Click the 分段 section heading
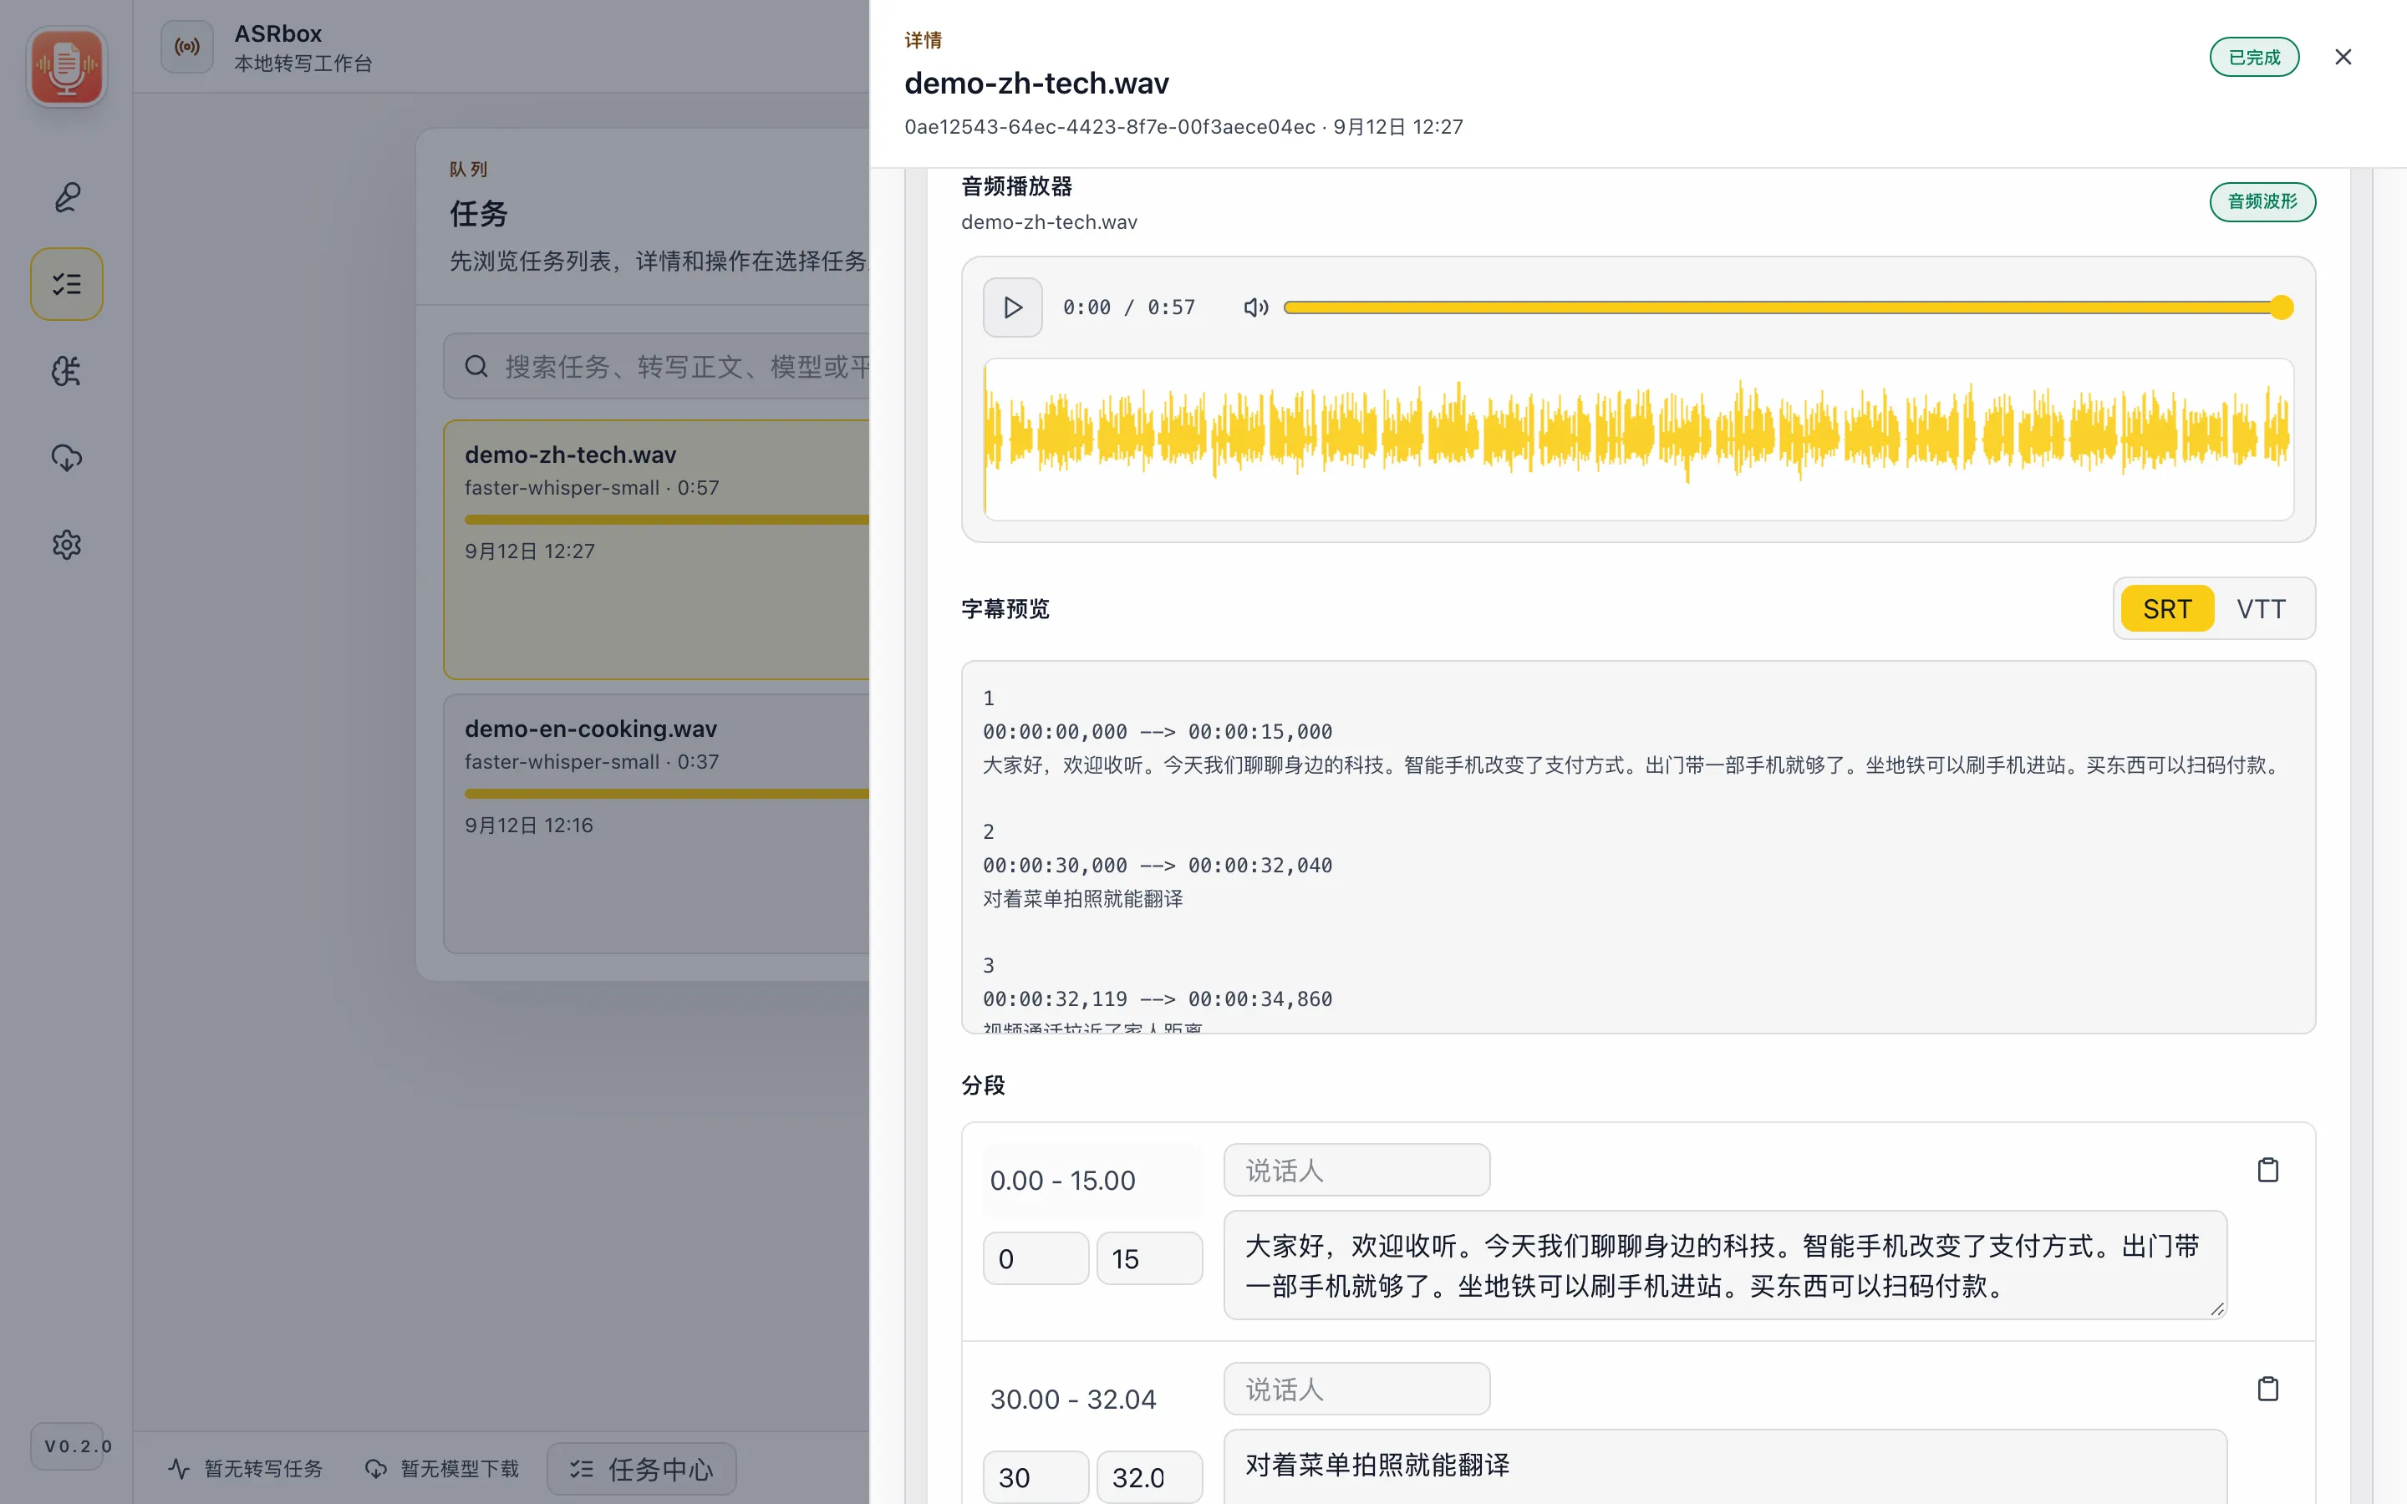The image size is (2407, 1504). click(983, 1085)
